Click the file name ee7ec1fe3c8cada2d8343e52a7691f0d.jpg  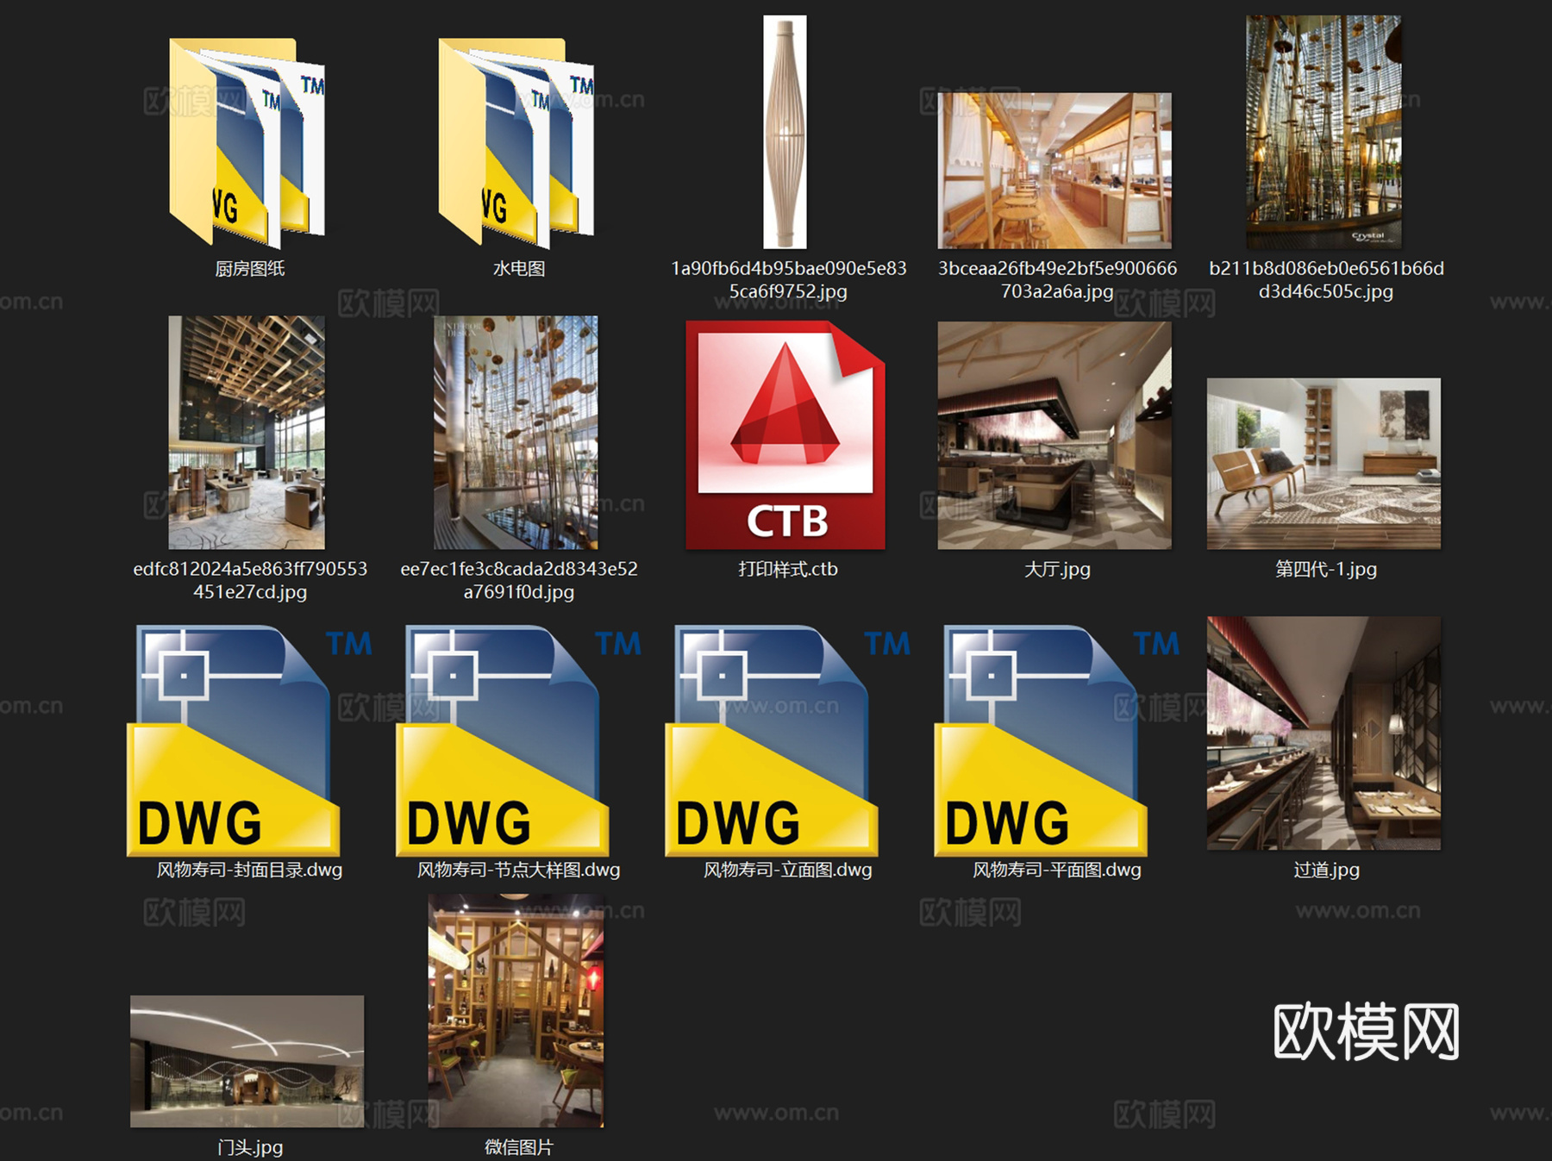[519, 580]
